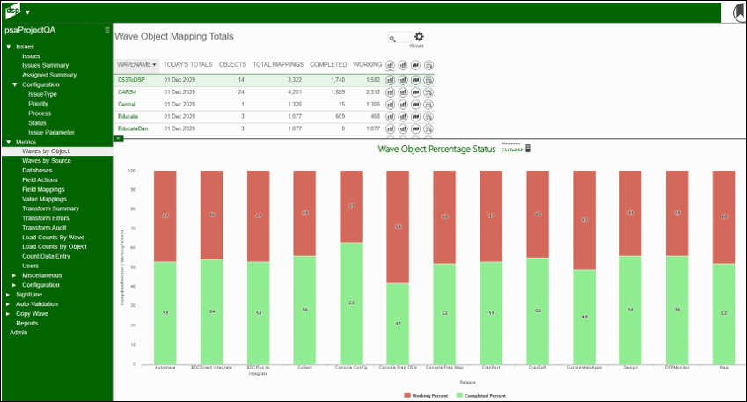Open the Educate wave link
Image resolution: width=747 pixels, height=402 pixels.
tap(128, 116)
